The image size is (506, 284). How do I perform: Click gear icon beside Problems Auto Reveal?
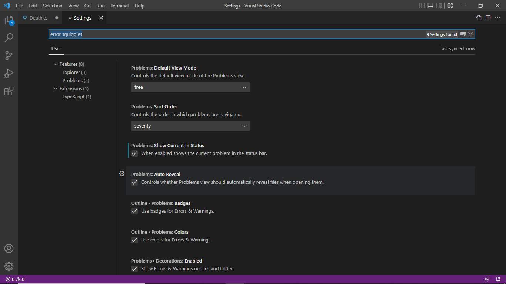pyautogui.click(x=122, y=173)
